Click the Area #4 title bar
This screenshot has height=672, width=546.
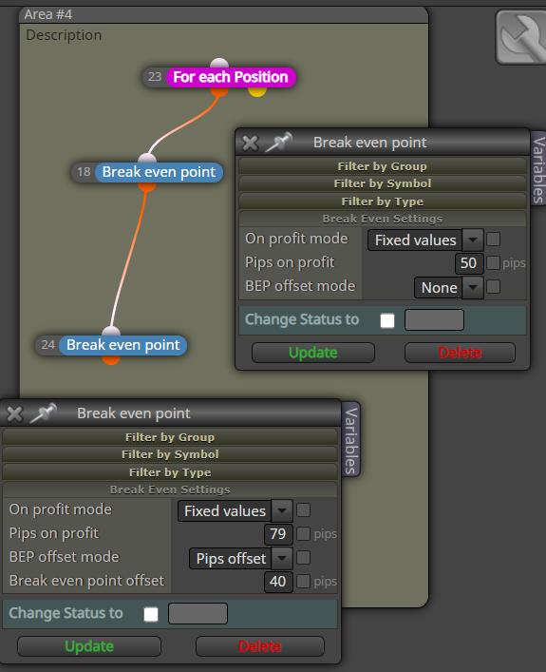223,14
